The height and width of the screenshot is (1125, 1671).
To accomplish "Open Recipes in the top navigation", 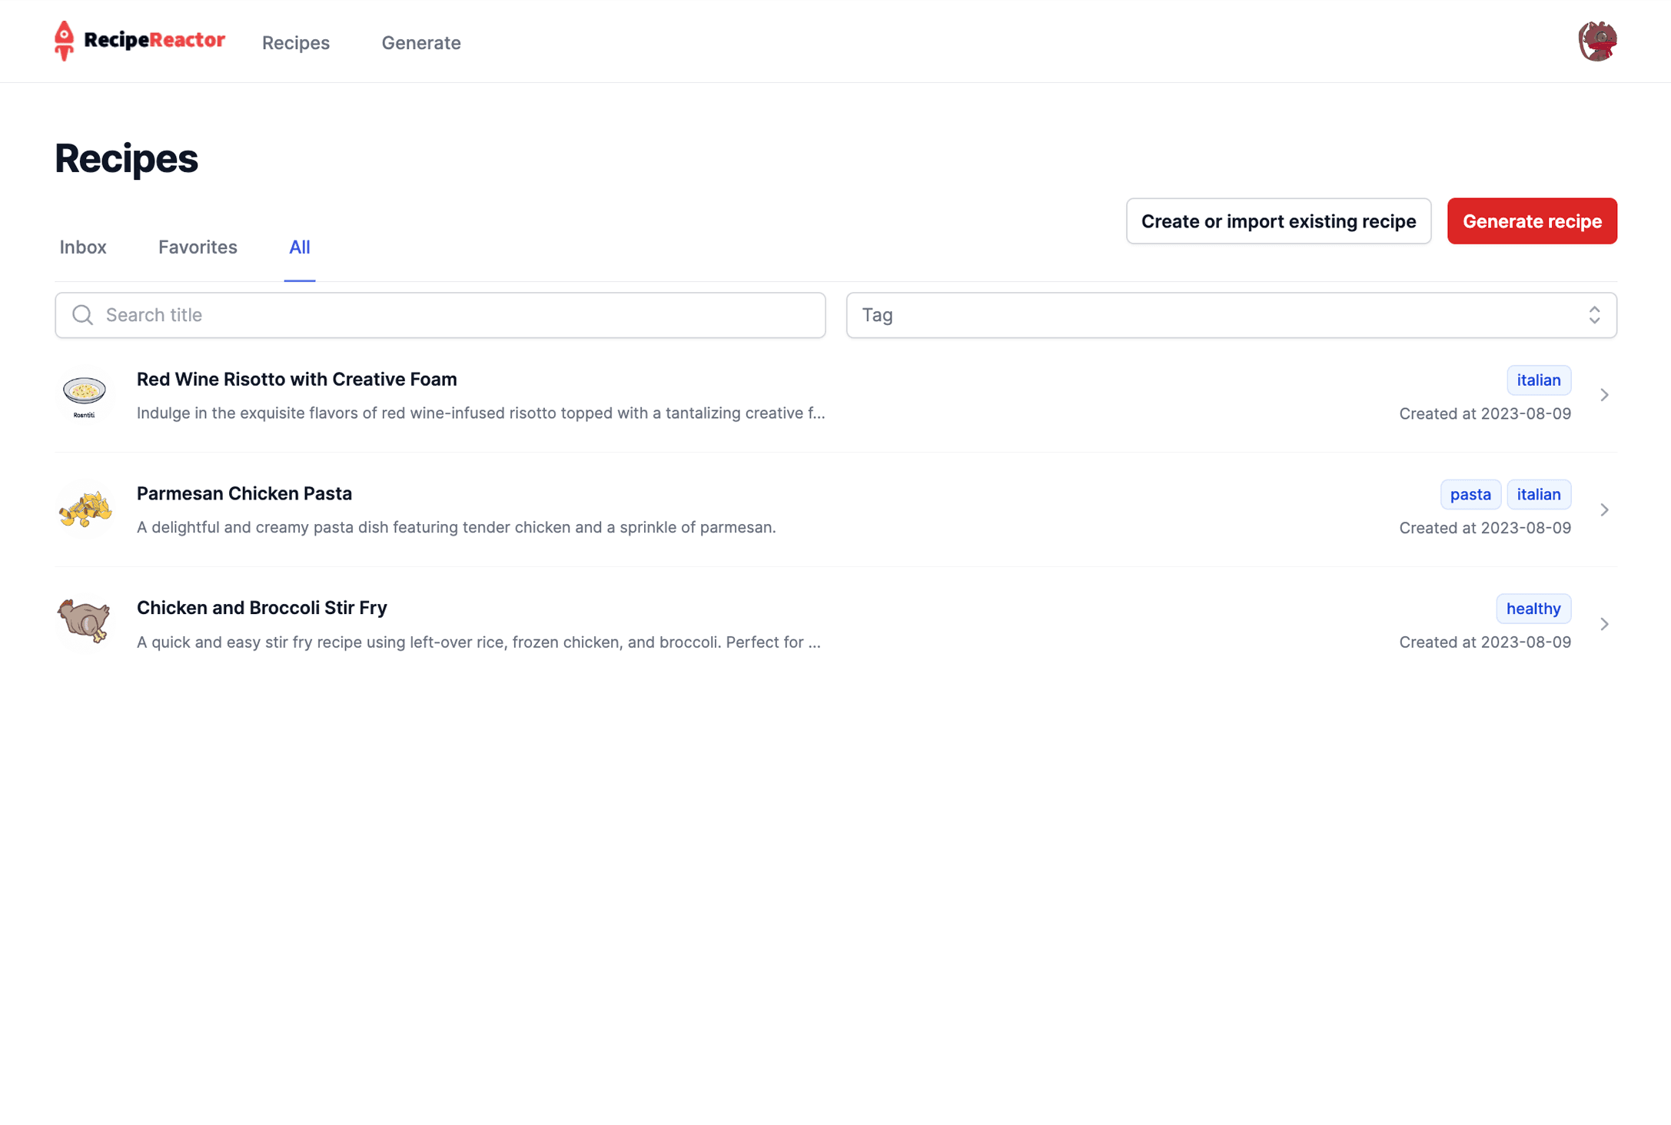I will pos(295,43).
